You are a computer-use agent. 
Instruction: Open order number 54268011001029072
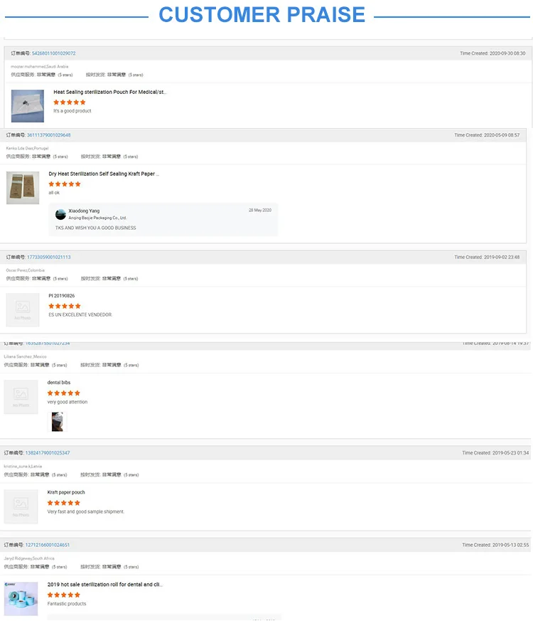[53, 53]
